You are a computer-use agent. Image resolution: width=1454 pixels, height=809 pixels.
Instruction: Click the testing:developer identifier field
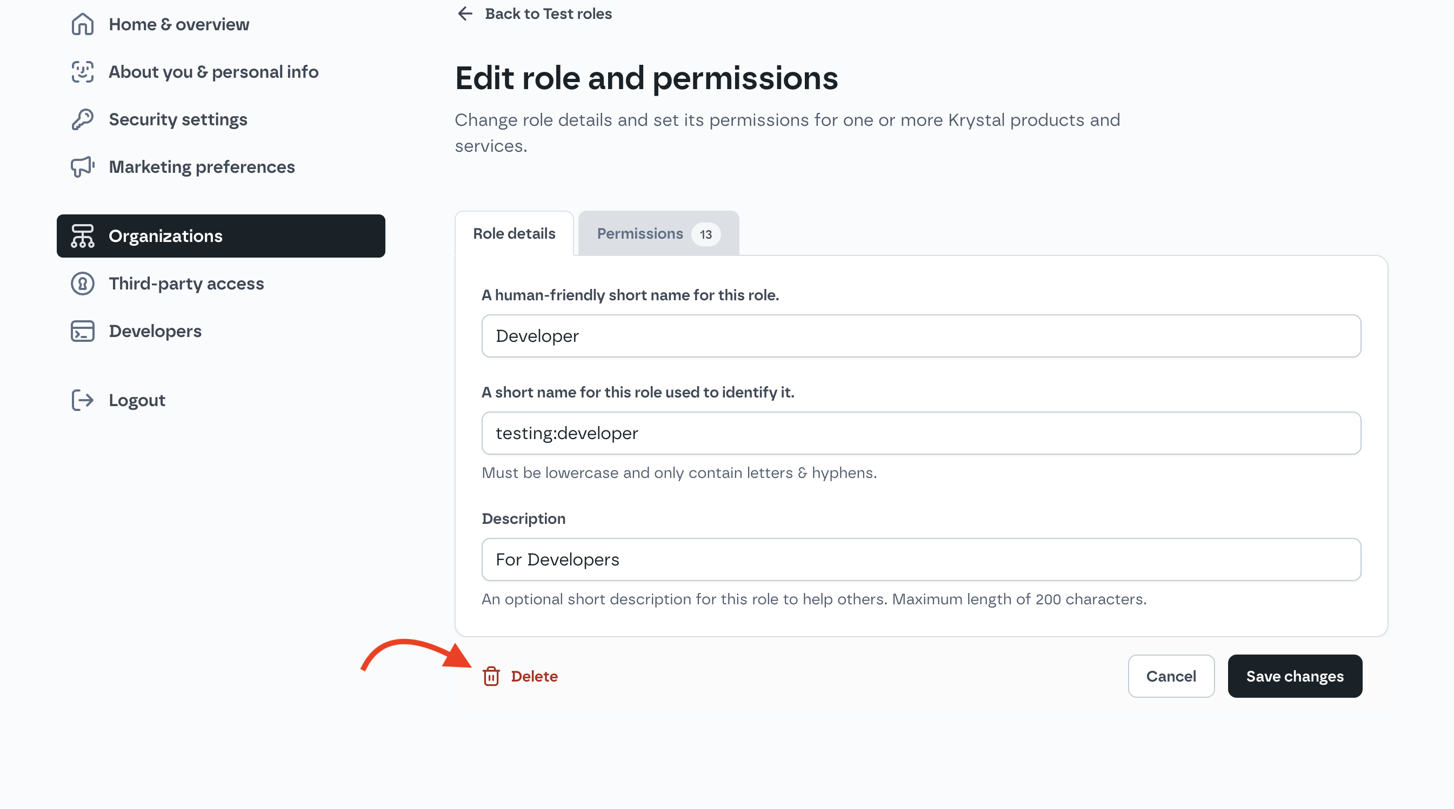[921, 433]
